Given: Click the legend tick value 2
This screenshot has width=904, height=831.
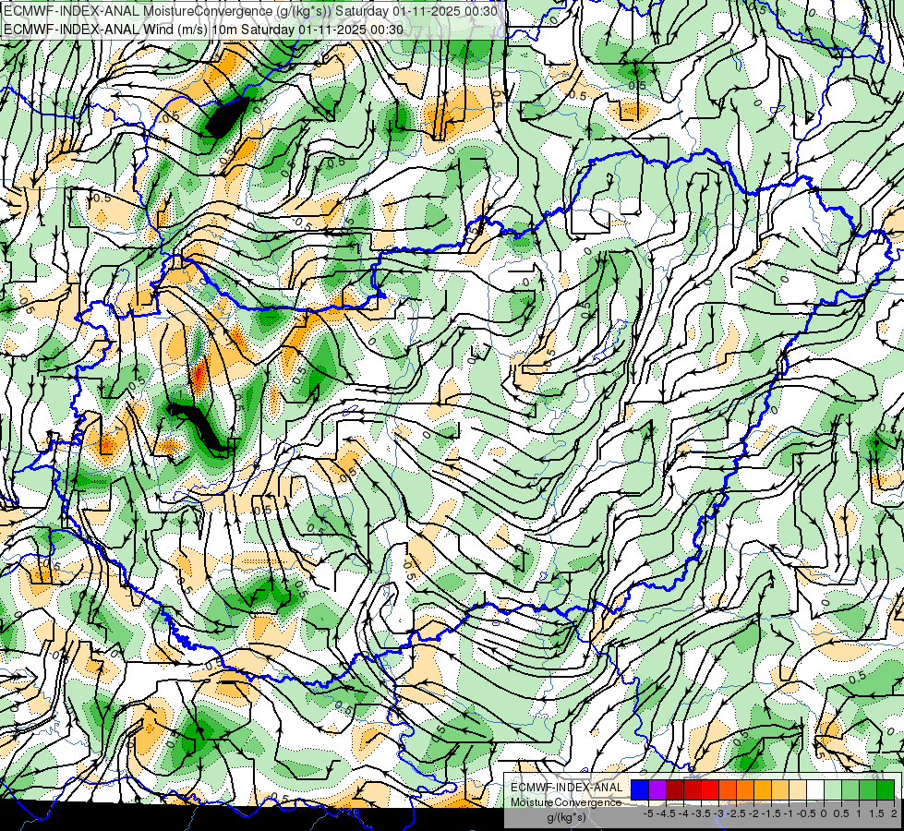Looking at the screenshot, I should coord(894,813).
